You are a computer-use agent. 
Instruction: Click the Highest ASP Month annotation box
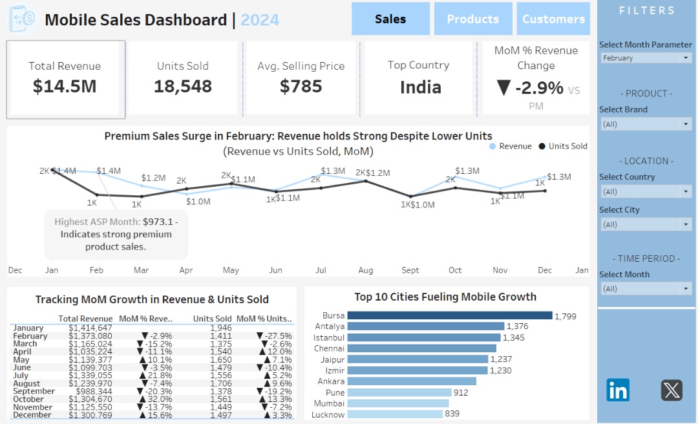tap(116, 234)
